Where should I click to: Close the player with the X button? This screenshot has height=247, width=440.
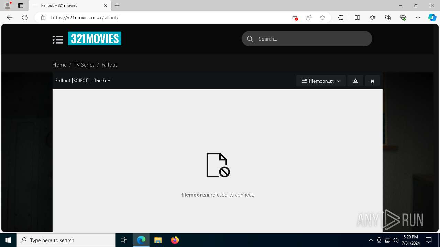click(x=372, y=81)
